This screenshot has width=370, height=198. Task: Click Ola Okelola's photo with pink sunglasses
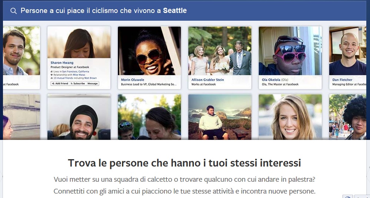coord(290,51)
